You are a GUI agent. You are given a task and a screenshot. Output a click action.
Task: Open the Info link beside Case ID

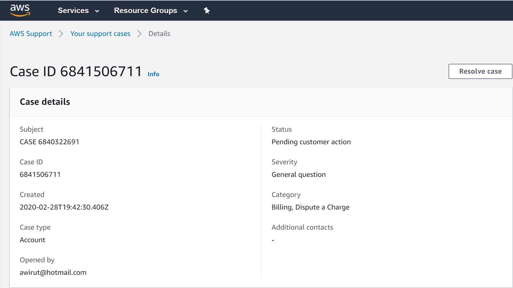(153, 74)
